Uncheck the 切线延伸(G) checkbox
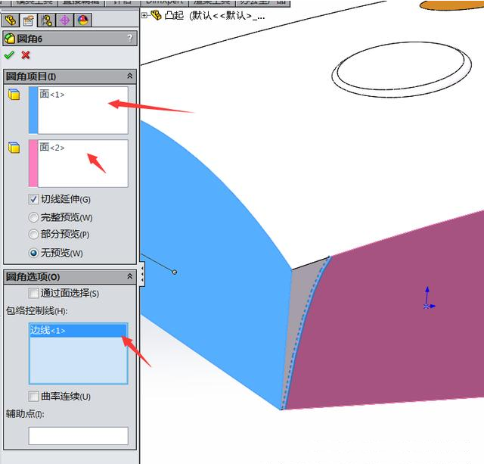Screen dimensions: 484x464 point(33,199)
